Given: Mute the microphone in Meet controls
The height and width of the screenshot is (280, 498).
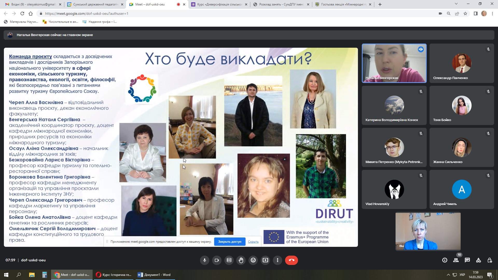Looking at the screenshot, I should (x=205, y=260).
